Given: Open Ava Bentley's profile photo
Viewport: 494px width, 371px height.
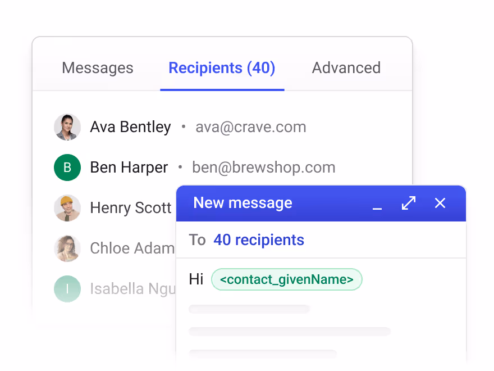Looking at the screenshot, I should click(67, 127).
